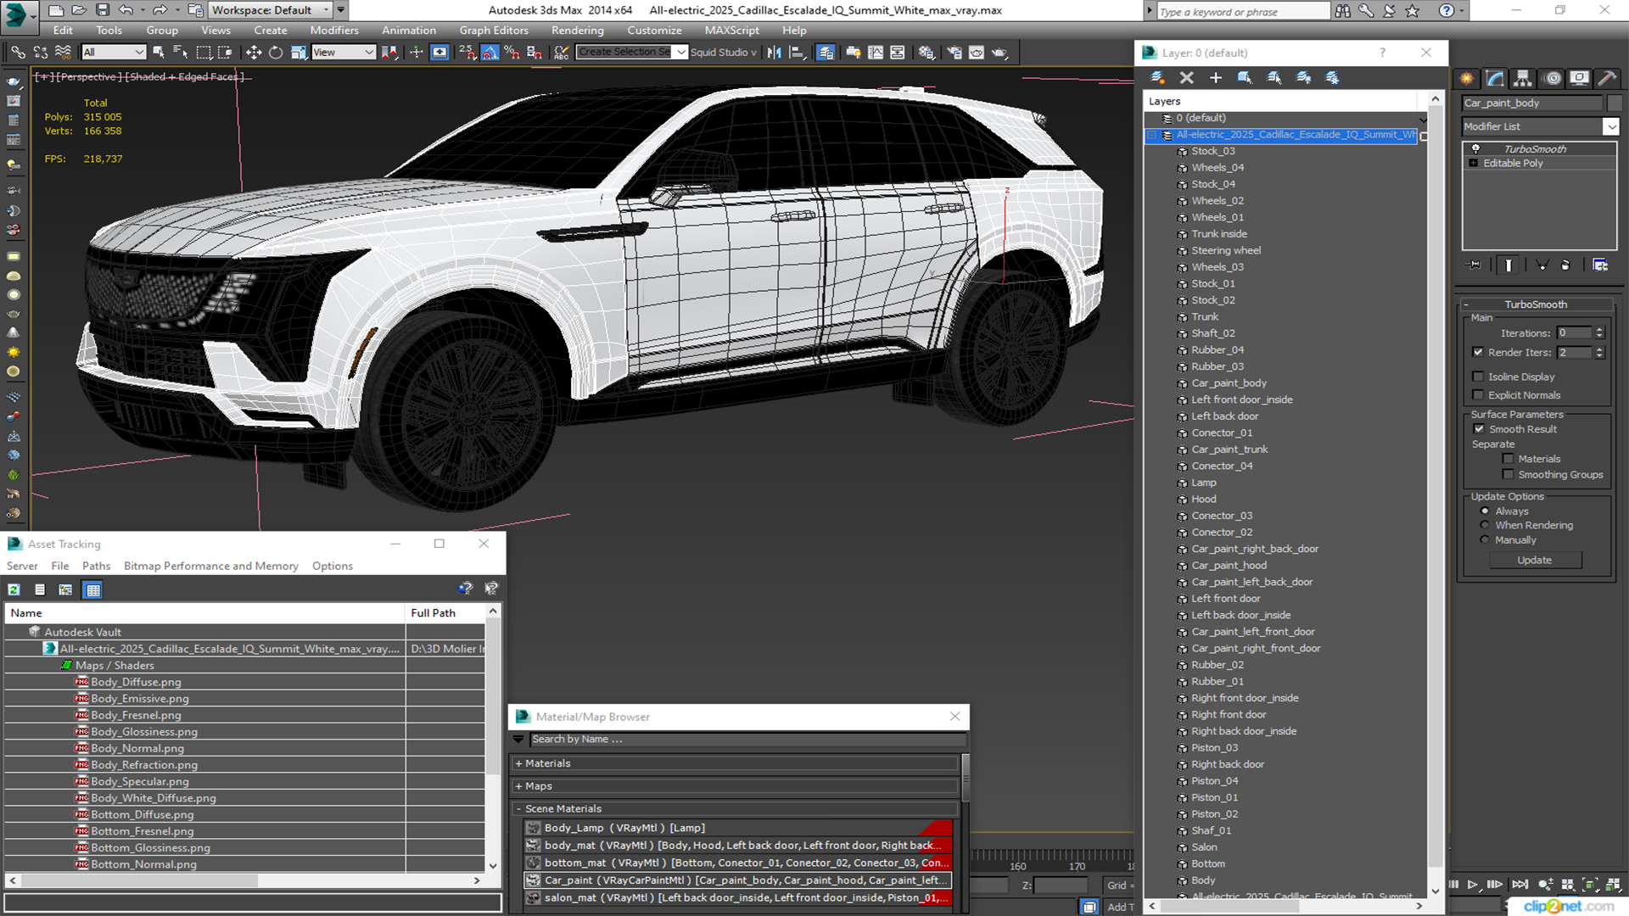Click the Select and Link tool
The height and width of the screenshot is (916, 1629).
pos(17,53)
